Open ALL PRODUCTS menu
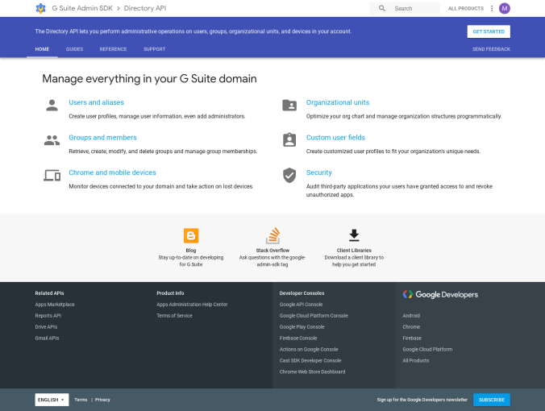 [466, 8]
